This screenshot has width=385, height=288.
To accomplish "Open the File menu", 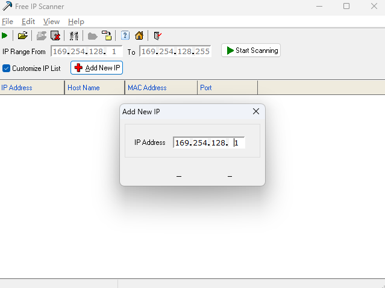I will click(7, 22).
